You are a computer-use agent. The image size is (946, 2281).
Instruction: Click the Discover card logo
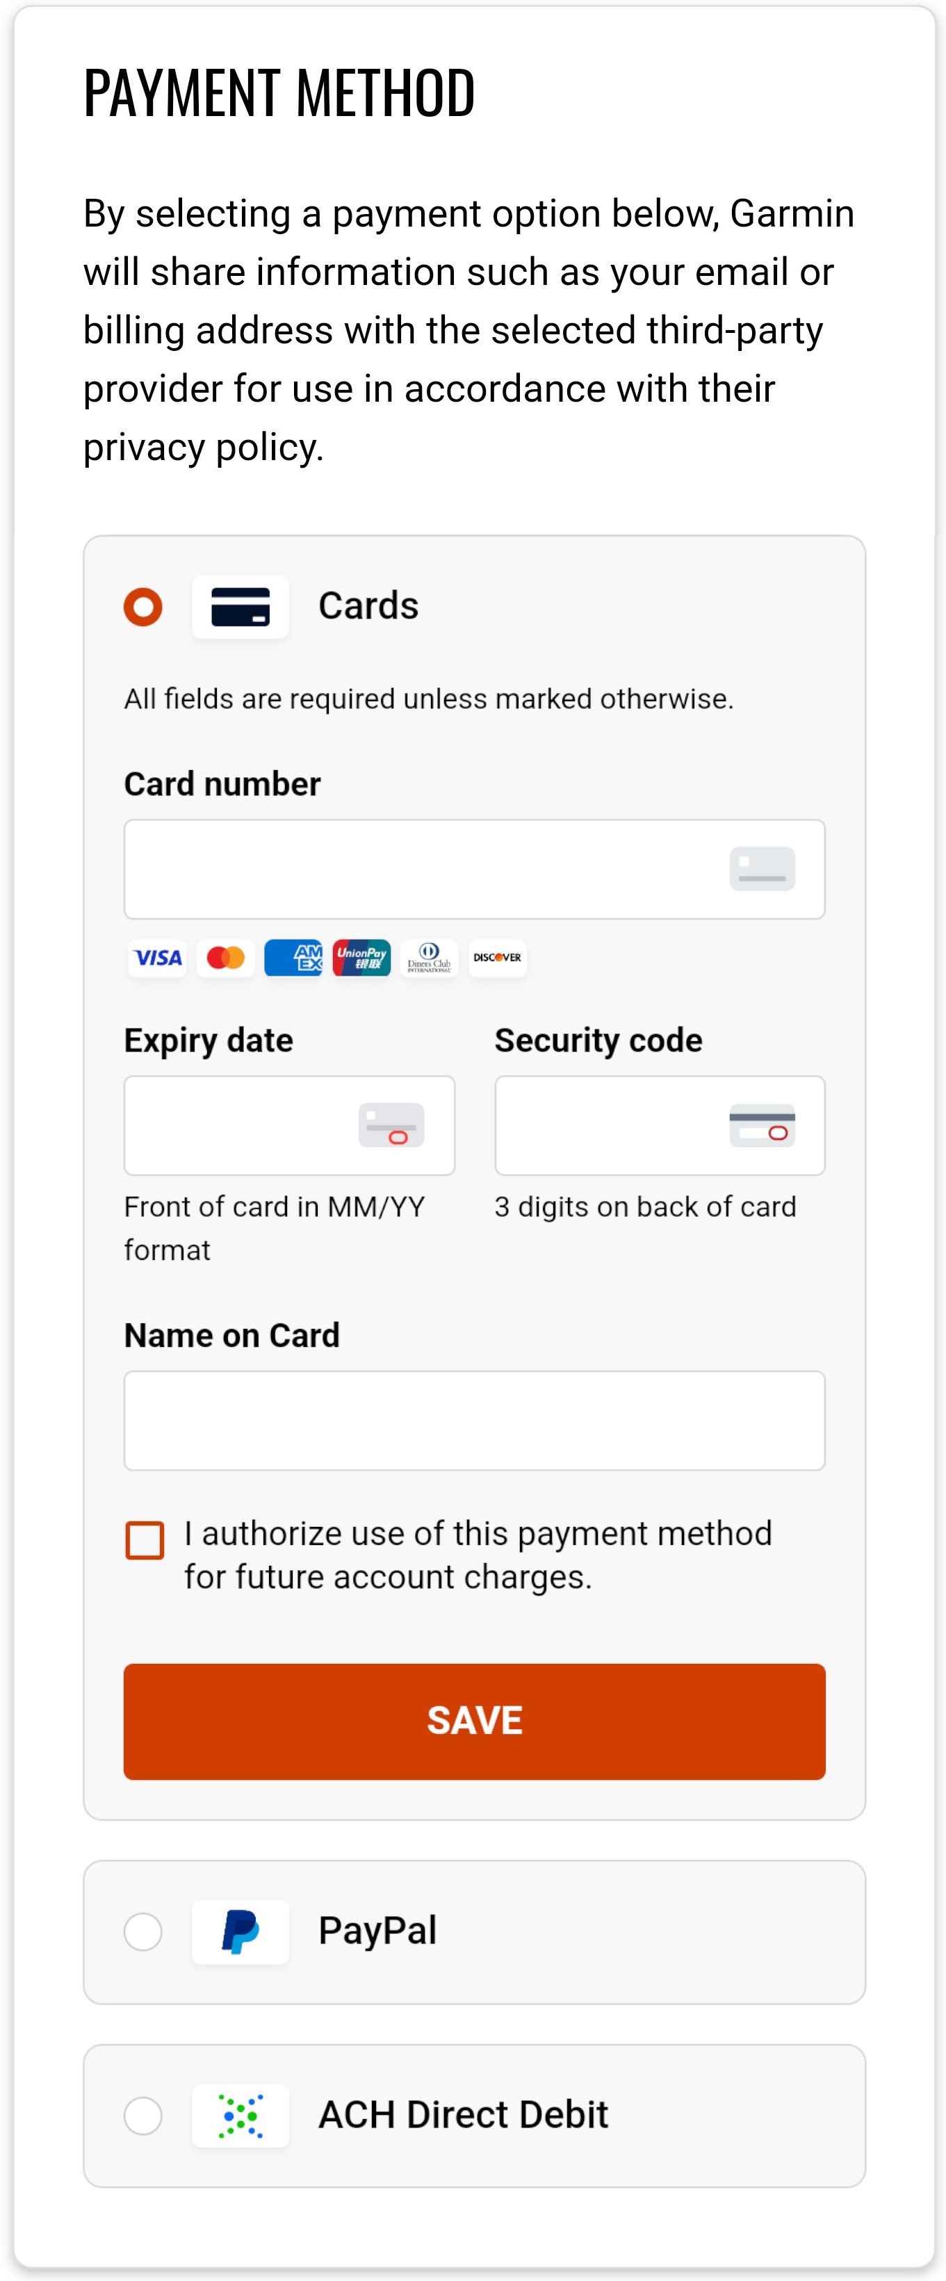[497, 958]
